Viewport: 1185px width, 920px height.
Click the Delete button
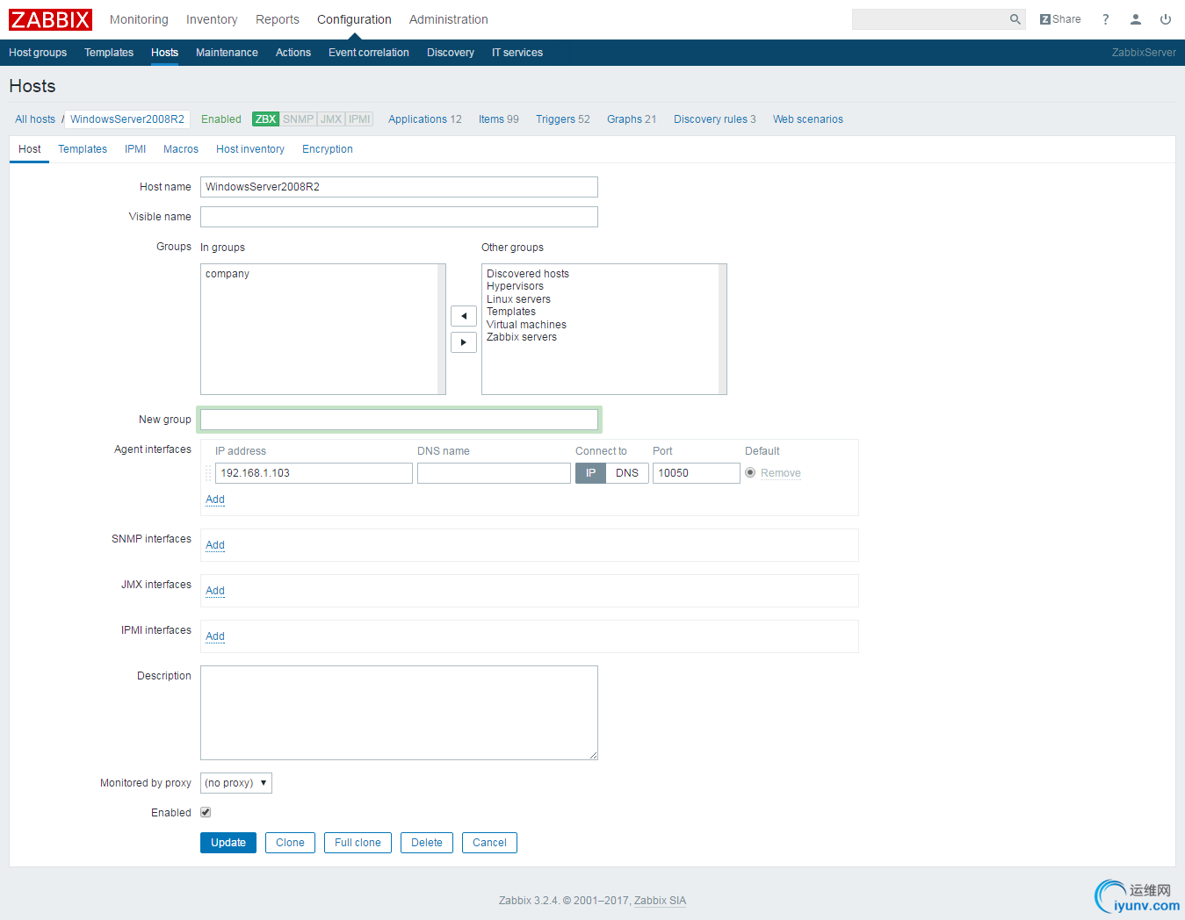pyautogui.click(x=427, y=843)
